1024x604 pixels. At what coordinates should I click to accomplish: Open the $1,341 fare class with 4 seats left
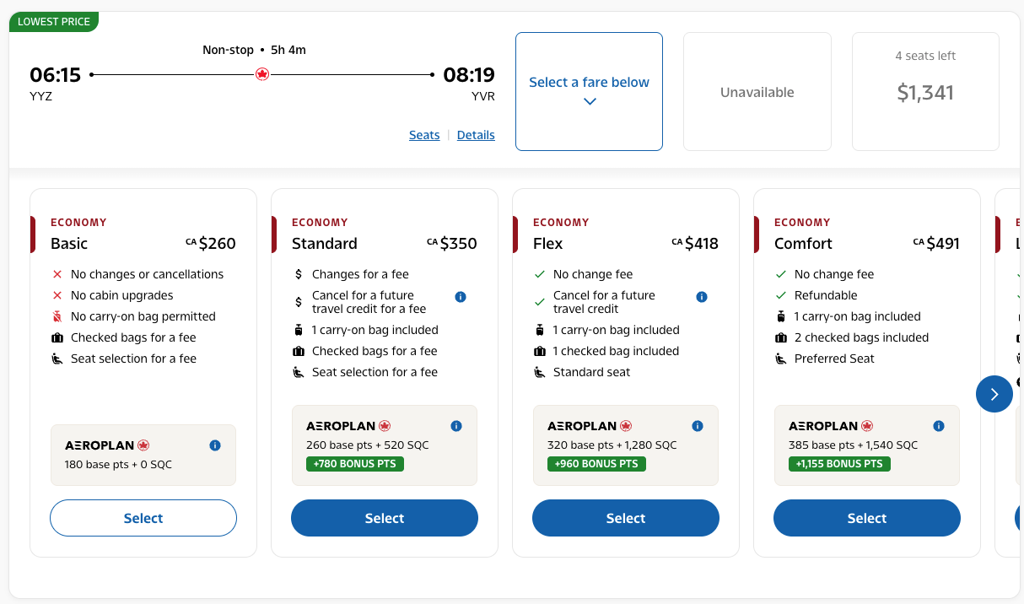(925, 92)
